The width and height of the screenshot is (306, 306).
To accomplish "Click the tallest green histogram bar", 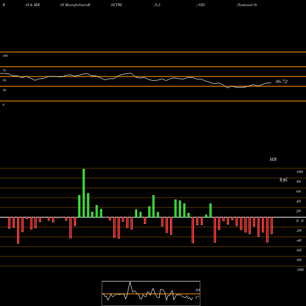I will point(84,193).
